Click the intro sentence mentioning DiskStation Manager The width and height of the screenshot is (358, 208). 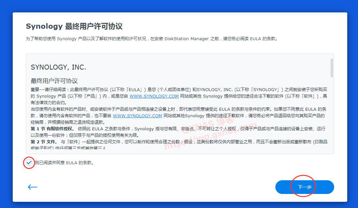152,39
